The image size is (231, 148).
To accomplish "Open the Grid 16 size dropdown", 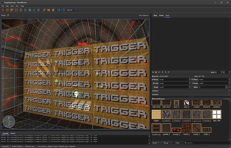I will pos(72,10).
